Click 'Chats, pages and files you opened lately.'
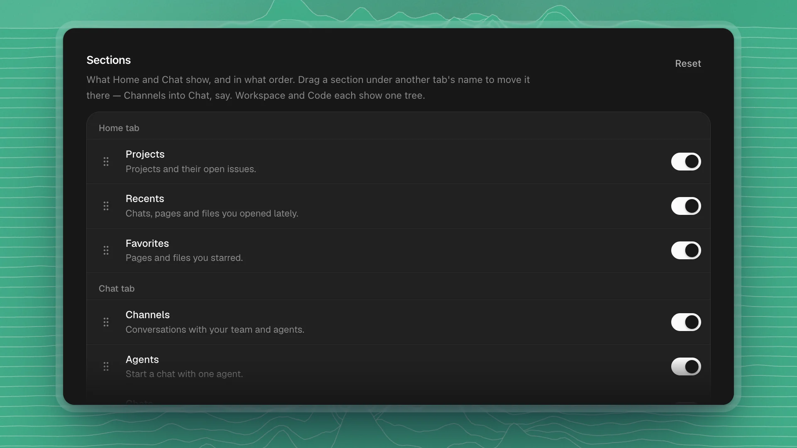The width and height of the screenshot is (797, 448). 212,214
